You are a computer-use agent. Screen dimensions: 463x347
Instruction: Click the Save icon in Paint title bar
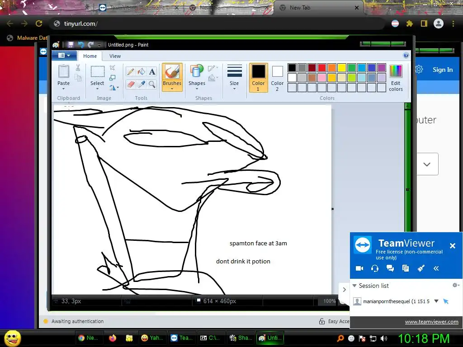(71, 45)
